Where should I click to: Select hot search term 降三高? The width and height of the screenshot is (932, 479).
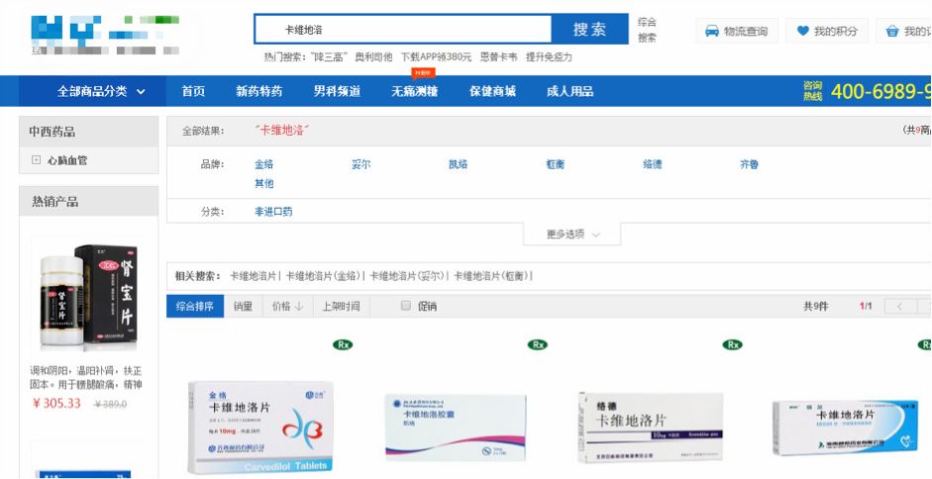[331, 57]
